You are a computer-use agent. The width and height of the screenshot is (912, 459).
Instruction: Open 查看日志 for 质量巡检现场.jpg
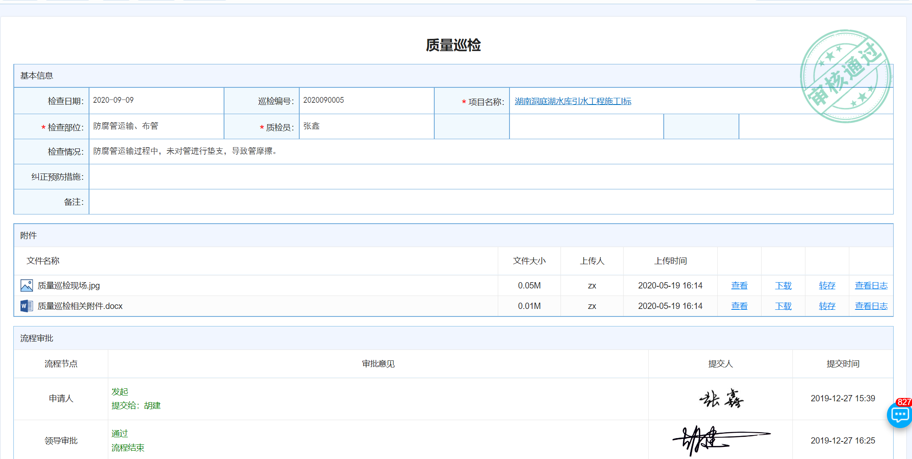pyautogui.click(x=871, y=286)
